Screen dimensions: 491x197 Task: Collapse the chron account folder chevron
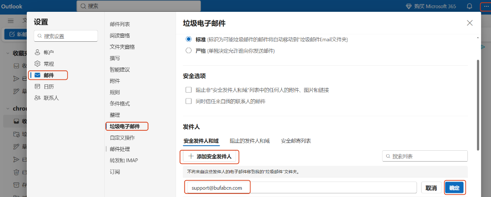pos(8,108)
